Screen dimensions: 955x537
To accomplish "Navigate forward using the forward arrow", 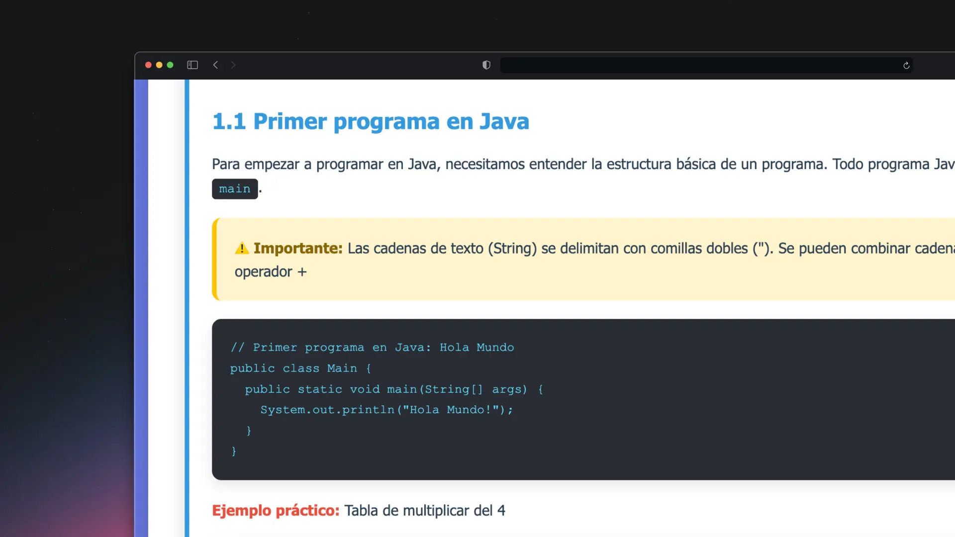I will pyautogui.click(x=233, y=65).
